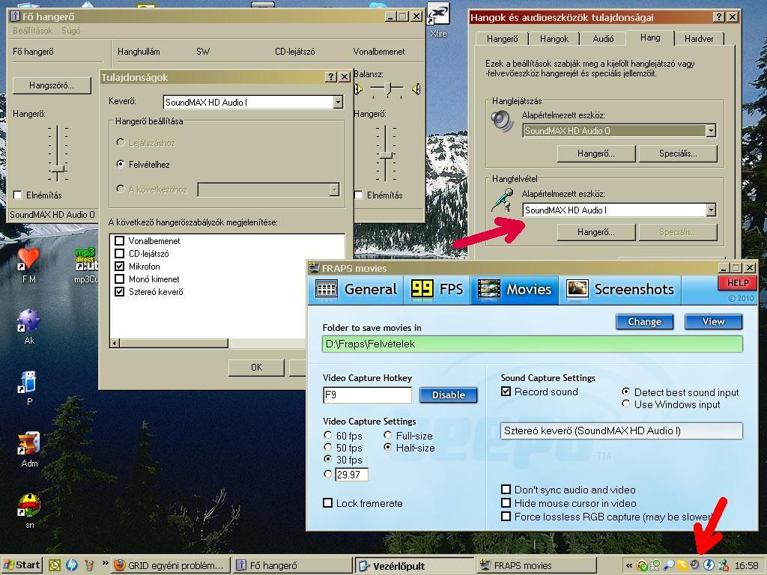Select 60 fps radio button

coord(328,435)
